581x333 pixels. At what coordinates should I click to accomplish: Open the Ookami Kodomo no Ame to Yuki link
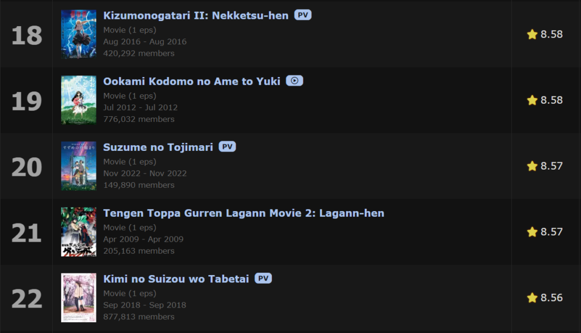click(x=192, y=82)
